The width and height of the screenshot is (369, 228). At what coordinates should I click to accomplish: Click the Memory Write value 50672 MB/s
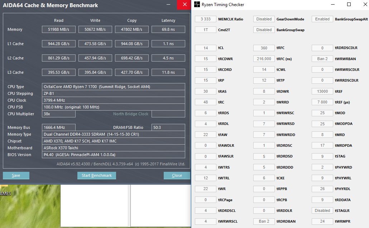[95, 29]
